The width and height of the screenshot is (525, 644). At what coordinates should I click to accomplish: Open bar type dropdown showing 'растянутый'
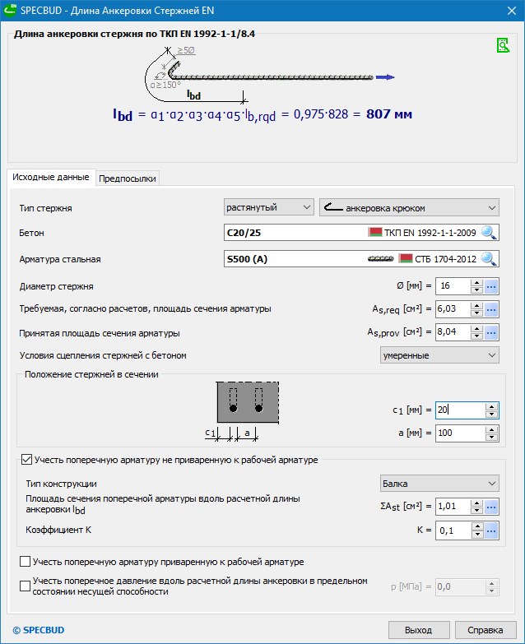pyautogui.click(x=268, y=207)
